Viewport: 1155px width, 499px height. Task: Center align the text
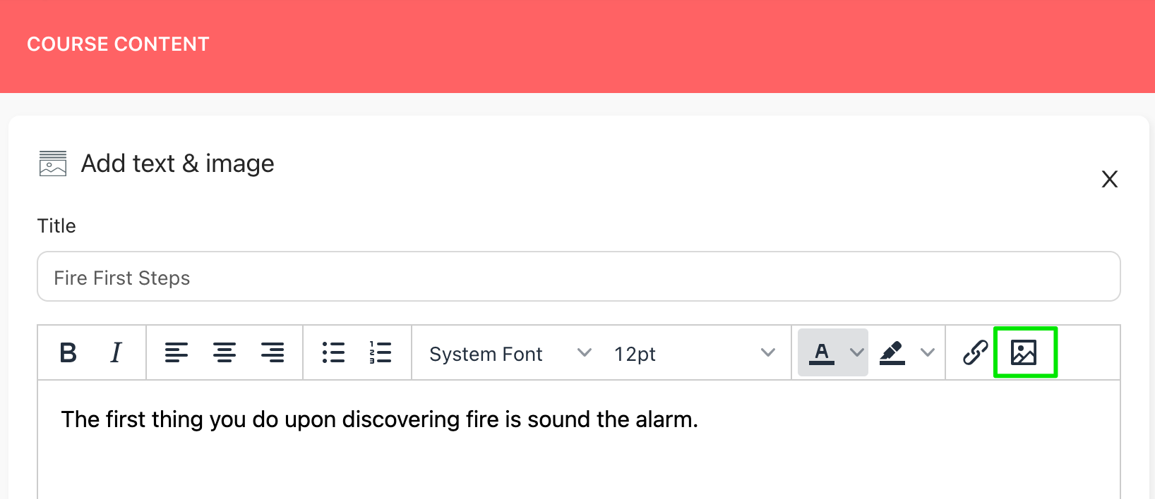[225, 352]
